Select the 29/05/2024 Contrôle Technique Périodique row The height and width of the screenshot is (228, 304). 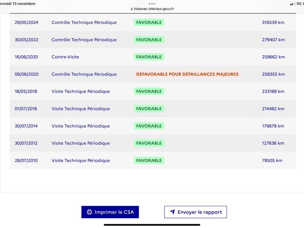click(153, 22)
